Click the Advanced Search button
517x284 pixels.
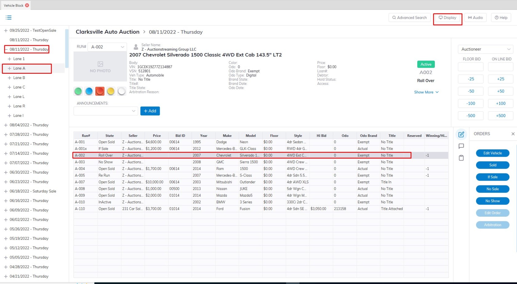(x=409, y=18)
